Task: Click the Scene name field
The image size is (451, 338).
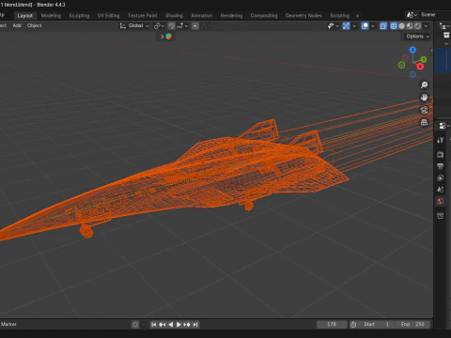Action: [435, 15]
